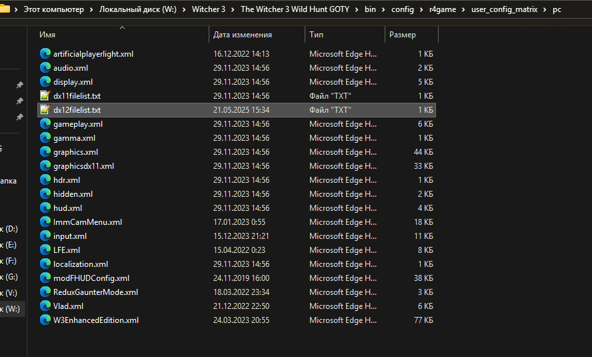Image resolution: width=592 pixels, height=357 pixels.
Task: Open the chevron dropdown after bin
Action: pos(383,9)
